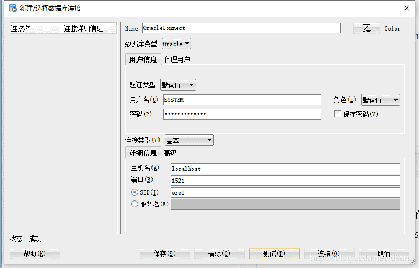Expand the 验证类型 默认值 dropdown

(178, 85)
